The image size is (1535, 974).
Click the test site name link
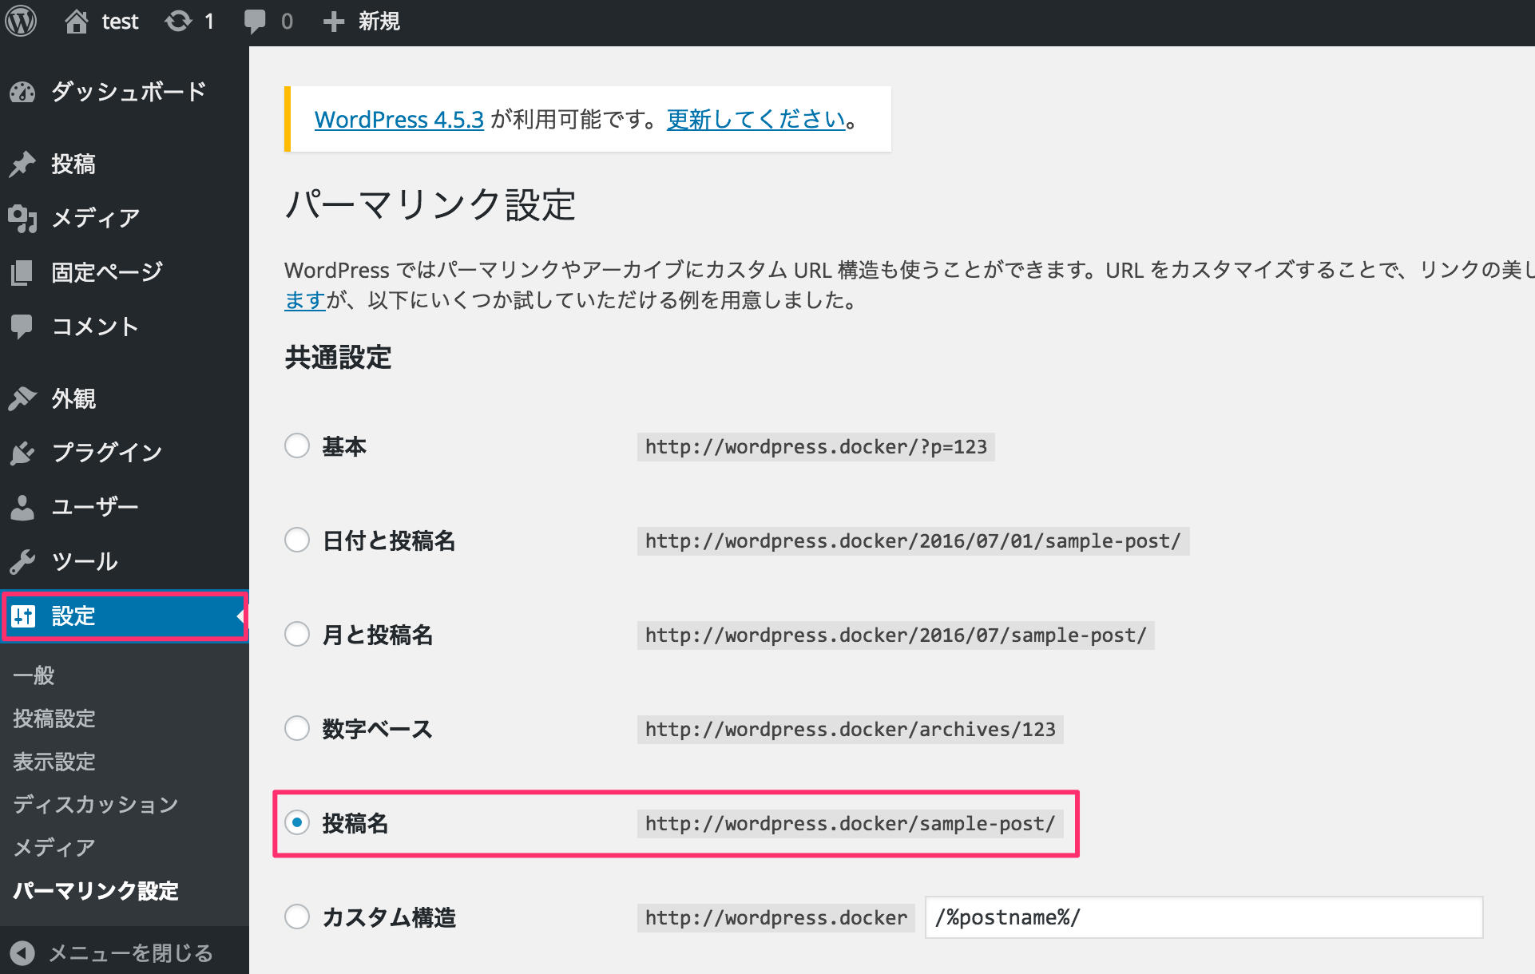coord(120,22)
